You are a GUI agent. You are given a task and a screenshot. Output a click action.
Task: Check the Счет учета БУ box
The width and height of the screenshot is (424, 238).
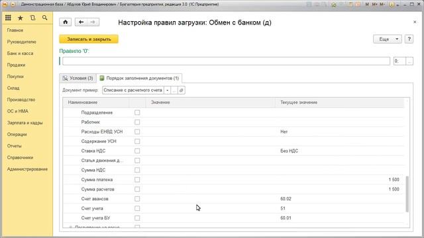point(137,218)
